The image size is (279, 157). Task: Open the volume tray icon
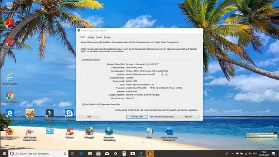coord(250,154)
